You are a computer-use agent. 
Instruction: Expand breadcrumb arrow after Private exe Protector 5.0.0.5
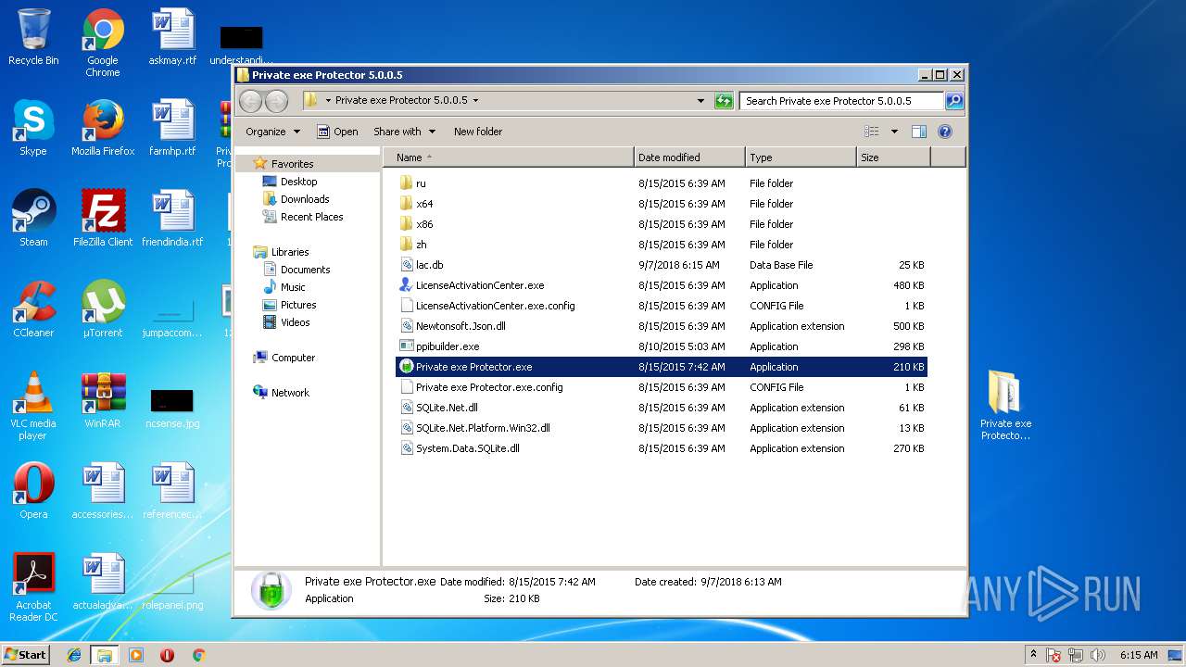pyautogui.click(x=476, y=100)
